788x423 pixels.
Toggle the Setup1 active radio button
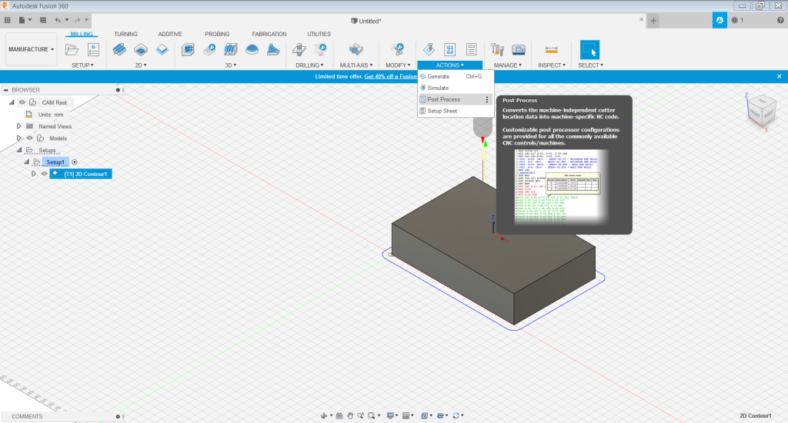pos(75,162)
